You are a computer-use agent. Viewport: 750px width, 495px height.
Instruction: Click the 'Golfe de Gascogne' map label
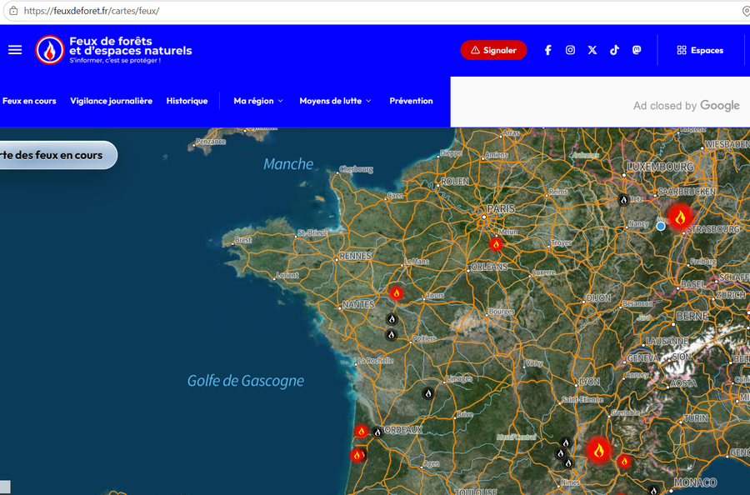(245, 381)
